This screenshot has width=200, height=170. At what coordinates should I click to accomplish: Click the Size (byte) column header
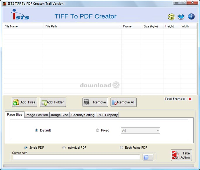coord(153,26)
